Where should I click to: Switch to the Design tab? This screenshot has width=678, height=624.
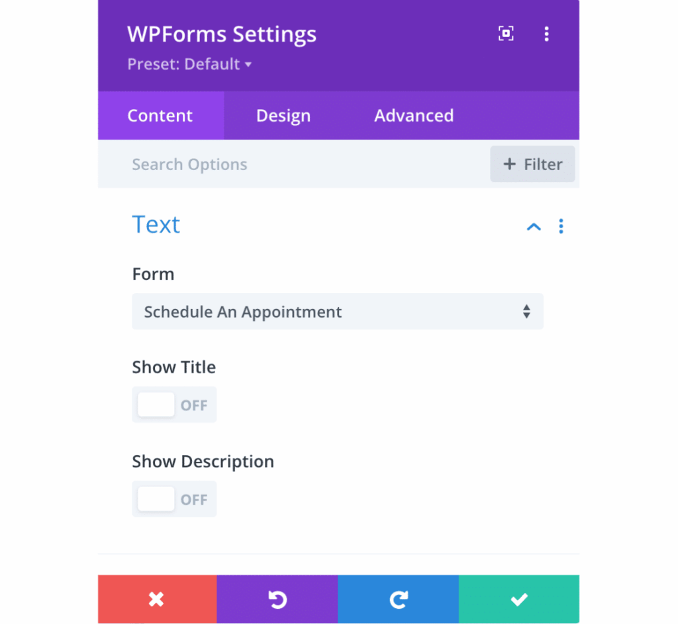pyautogui.click(x=283, y=115)
